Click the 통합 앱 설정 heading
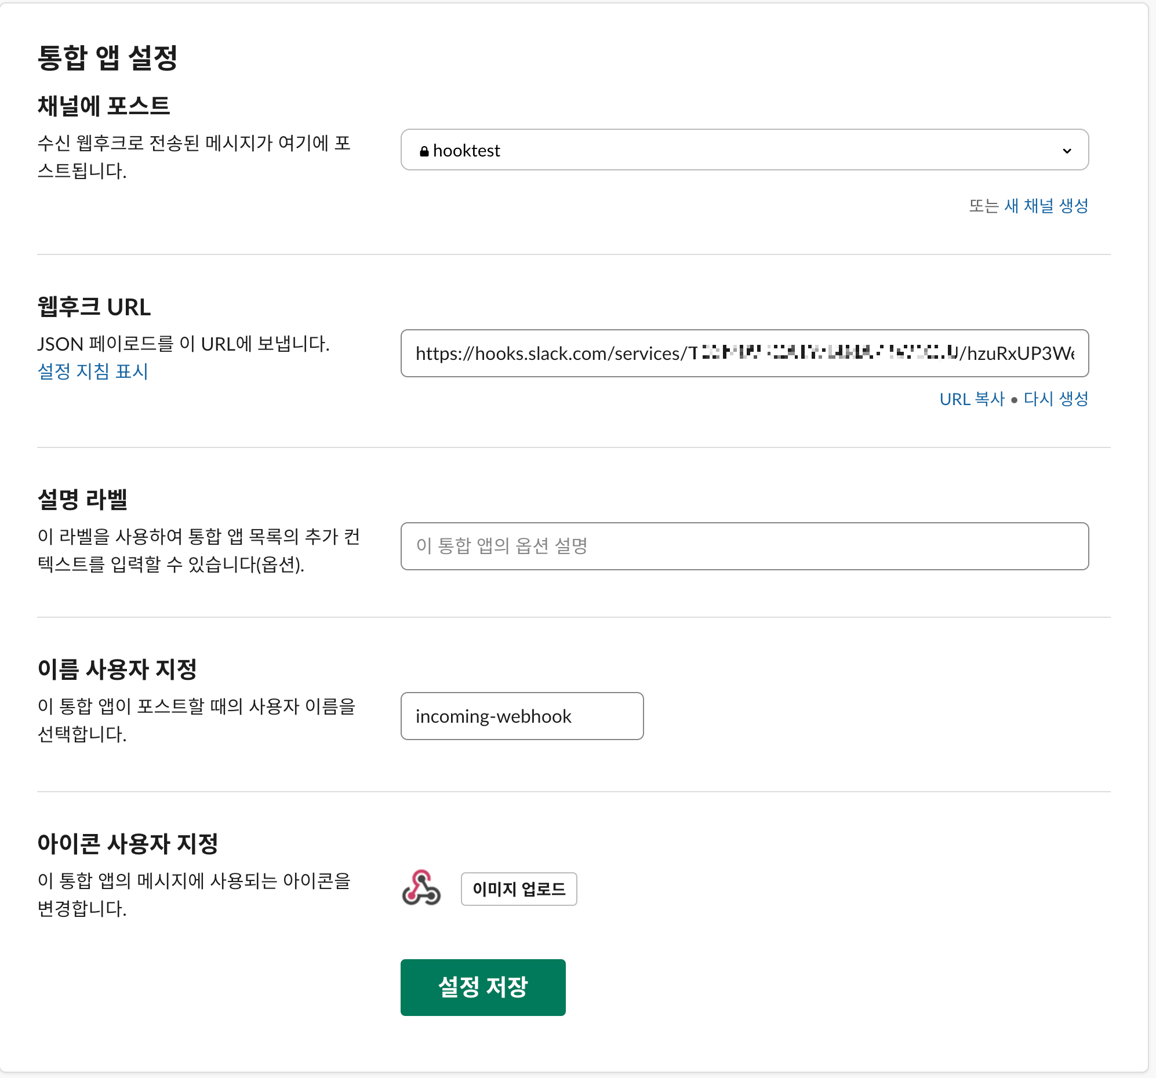The image size is (1156, 1078). click(x=108, y=58)
